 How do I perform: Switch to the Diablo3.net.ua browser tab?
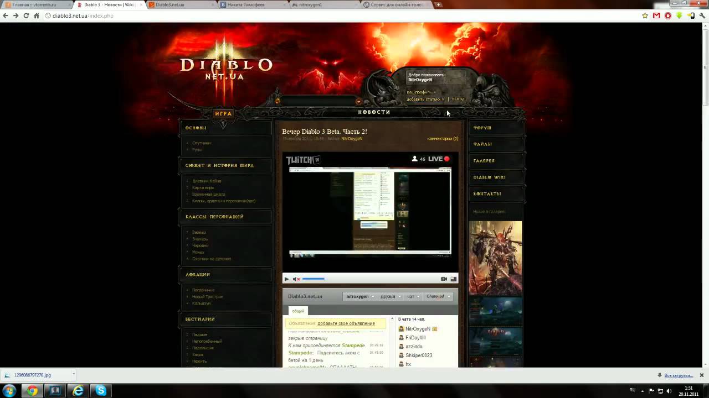click(182, 4)
